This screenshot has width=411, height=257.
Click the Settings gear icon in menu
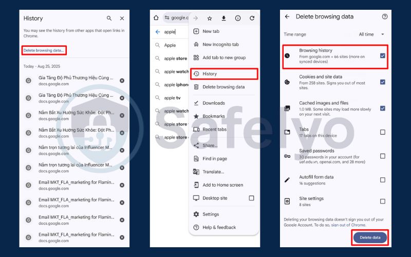tap(196, 214)
